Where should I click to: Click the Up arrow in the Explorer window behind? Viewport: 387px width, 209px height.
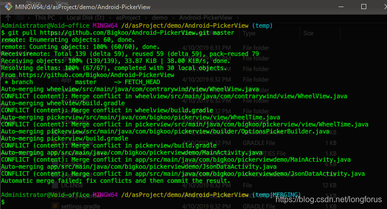point(8,18)
